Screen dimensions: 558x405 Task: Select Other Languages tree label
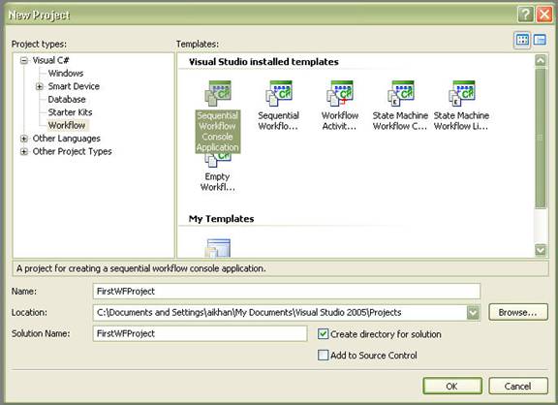(x=67, y=139)
